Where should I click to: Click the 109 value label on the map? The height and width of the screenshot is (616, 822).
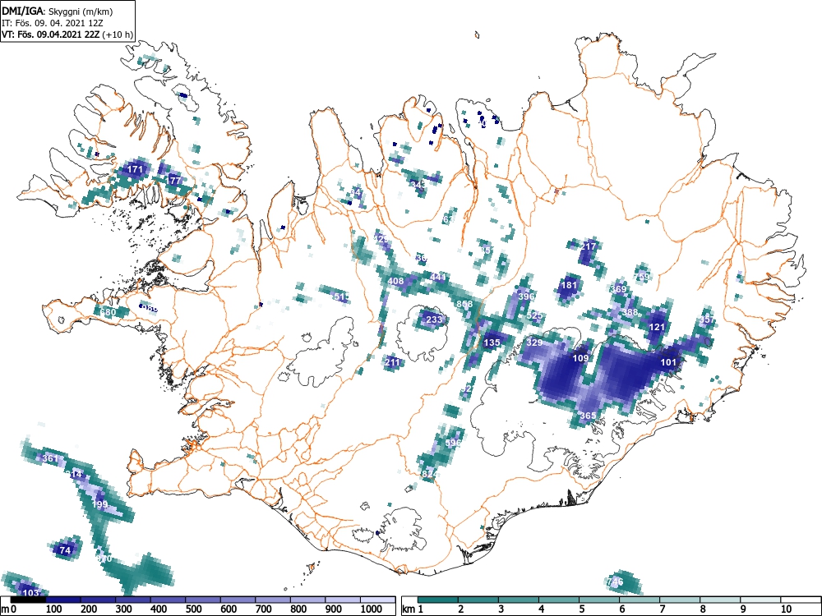(x=580, y=358)
